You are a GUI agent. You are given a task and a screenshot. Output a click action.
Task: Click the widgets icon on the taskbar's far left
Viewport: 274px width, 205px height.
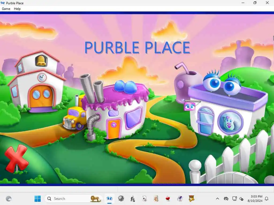(9, 199)
